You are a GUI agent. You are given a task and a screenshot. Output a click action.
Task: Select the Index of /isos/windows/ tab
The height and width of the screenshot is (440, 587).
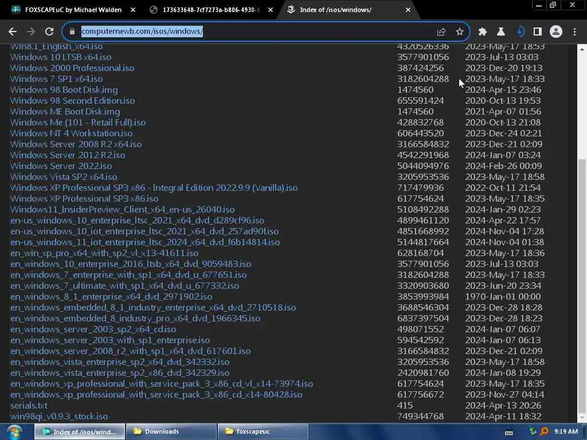coord(336,10)
